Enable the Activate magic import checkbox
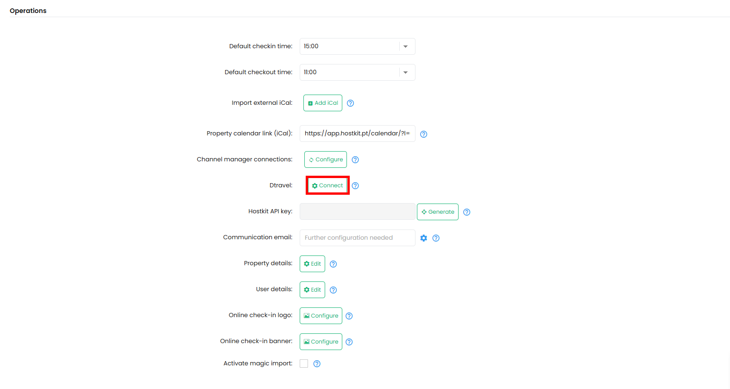This screenshot has width=730, height=389. click(x=304, y=363)
